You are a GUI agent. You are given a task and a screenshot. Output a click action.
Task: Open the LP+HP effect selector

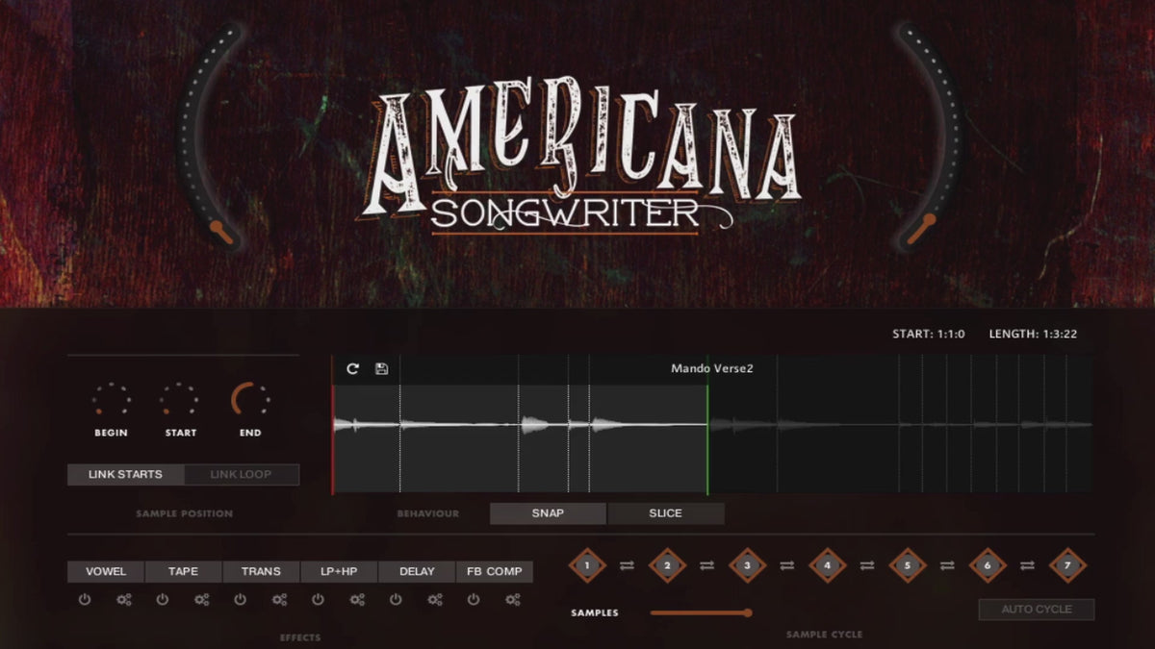[339, 571]
